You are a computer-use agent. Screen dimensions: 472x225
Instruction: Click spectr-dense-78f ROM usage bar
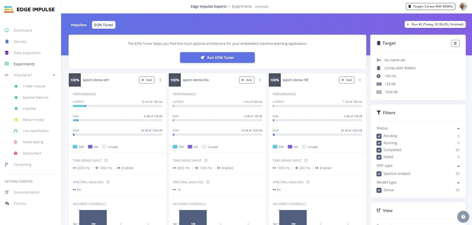(317, 135)
